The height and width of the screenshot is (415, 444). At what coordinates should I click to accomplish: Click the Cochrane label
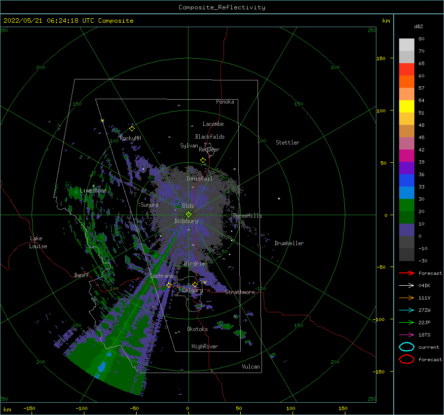(161, 276)
